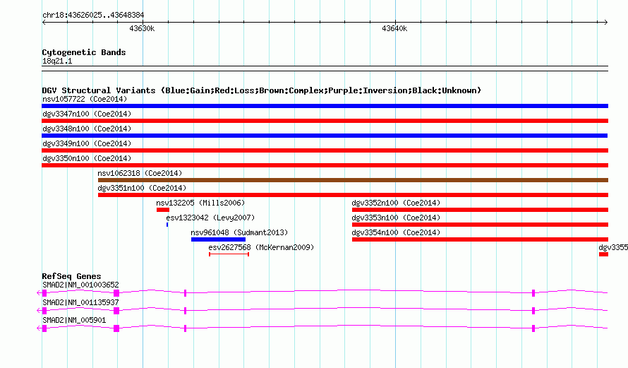
Task: Click the blue nsv1057722 gain variant bar
Action: click(x=325, y=106)
